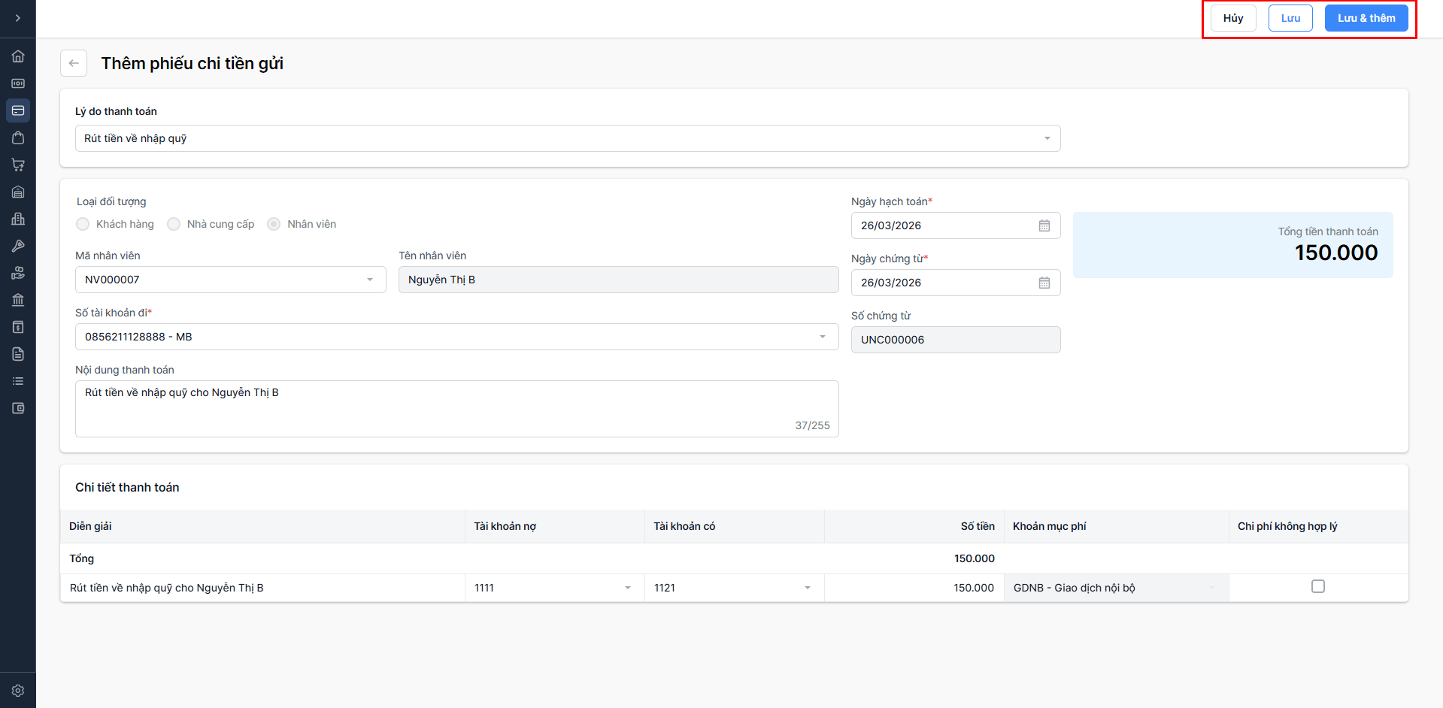This screenshot has height=708, width=1443.
Task: Open the settings gear at sidebar bottom
Action: coord(18,690)
